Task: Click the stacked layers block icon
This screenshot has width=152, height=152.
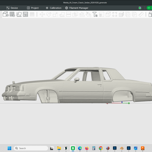Action: point(121,14)
